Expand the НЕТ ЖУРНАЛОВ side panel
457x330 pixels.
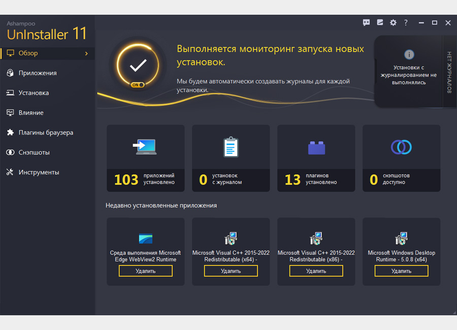(x=449, y=72)
